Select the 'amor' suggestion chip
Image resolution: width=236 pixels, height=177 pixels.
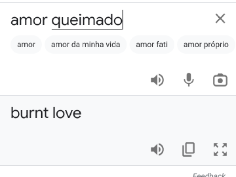pyautogui.click(x=26, y=45)
